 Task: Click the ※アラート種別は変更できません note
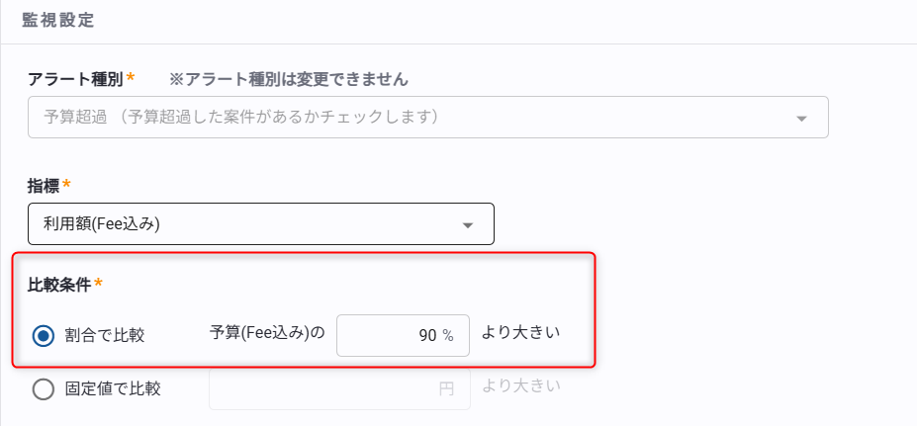tap(288, 79)
